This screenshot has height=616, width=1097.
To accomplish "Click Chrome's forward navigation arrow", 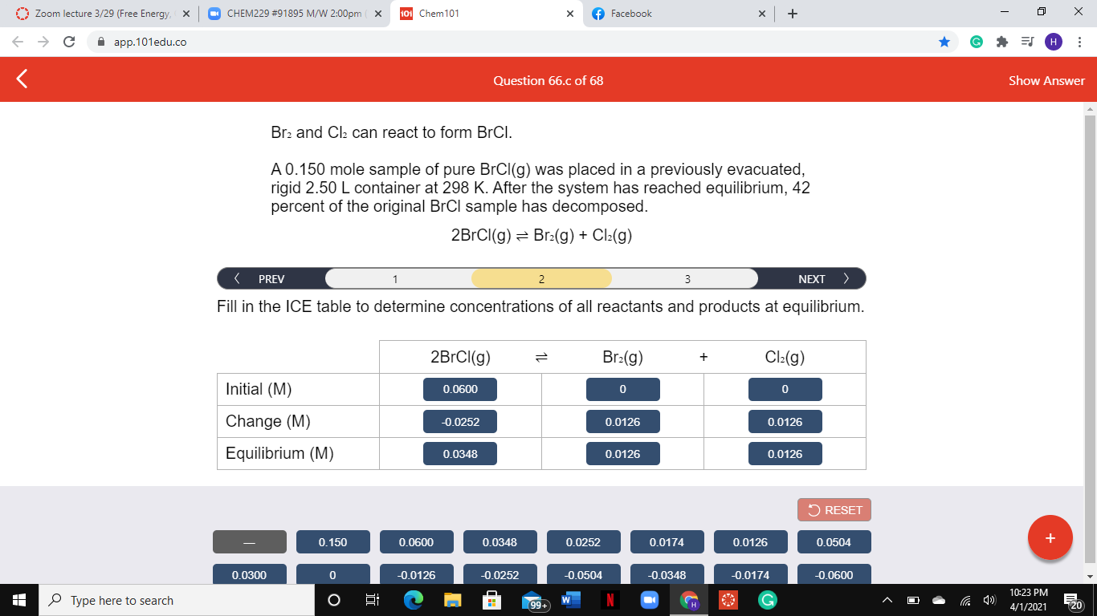I will pos(44,42).
